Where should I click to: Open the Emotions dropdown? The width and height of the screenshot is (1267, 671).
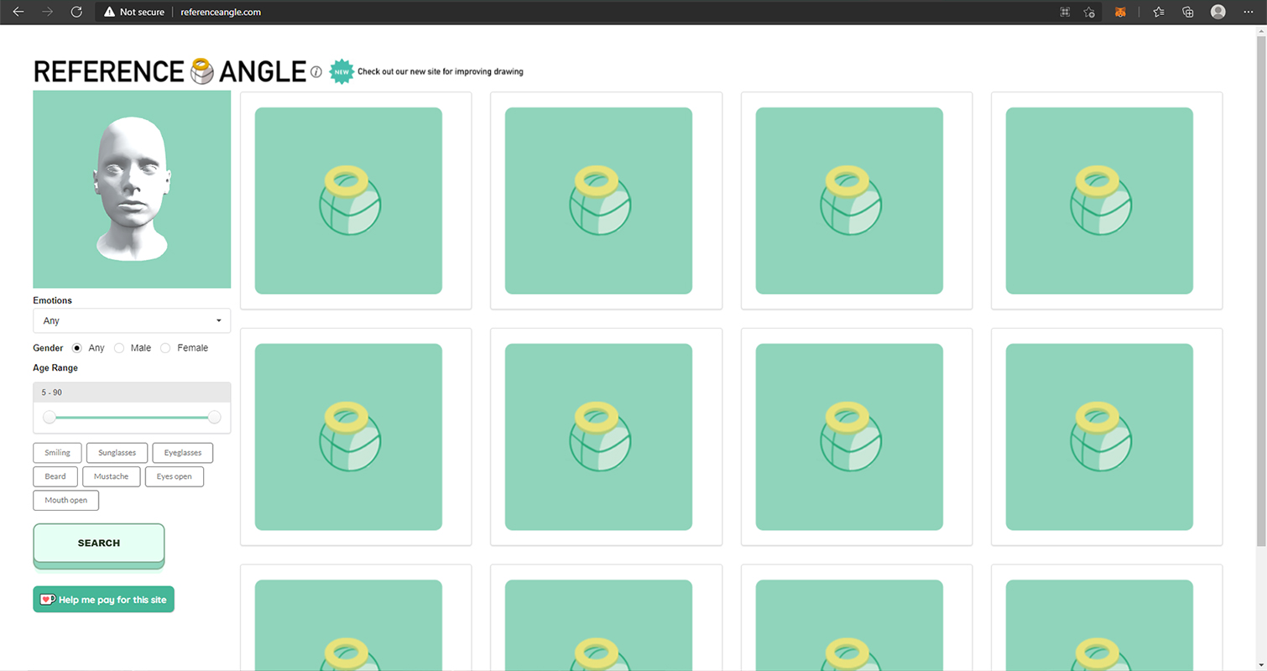[x=132, y=320]
